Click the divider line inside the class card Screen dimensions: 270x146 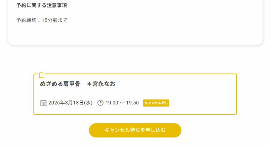[x=135, y=96]
